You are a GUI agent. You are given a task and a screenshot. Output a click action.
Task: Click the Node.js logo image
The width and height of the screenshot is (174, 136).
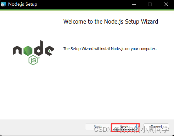(33, 52)
